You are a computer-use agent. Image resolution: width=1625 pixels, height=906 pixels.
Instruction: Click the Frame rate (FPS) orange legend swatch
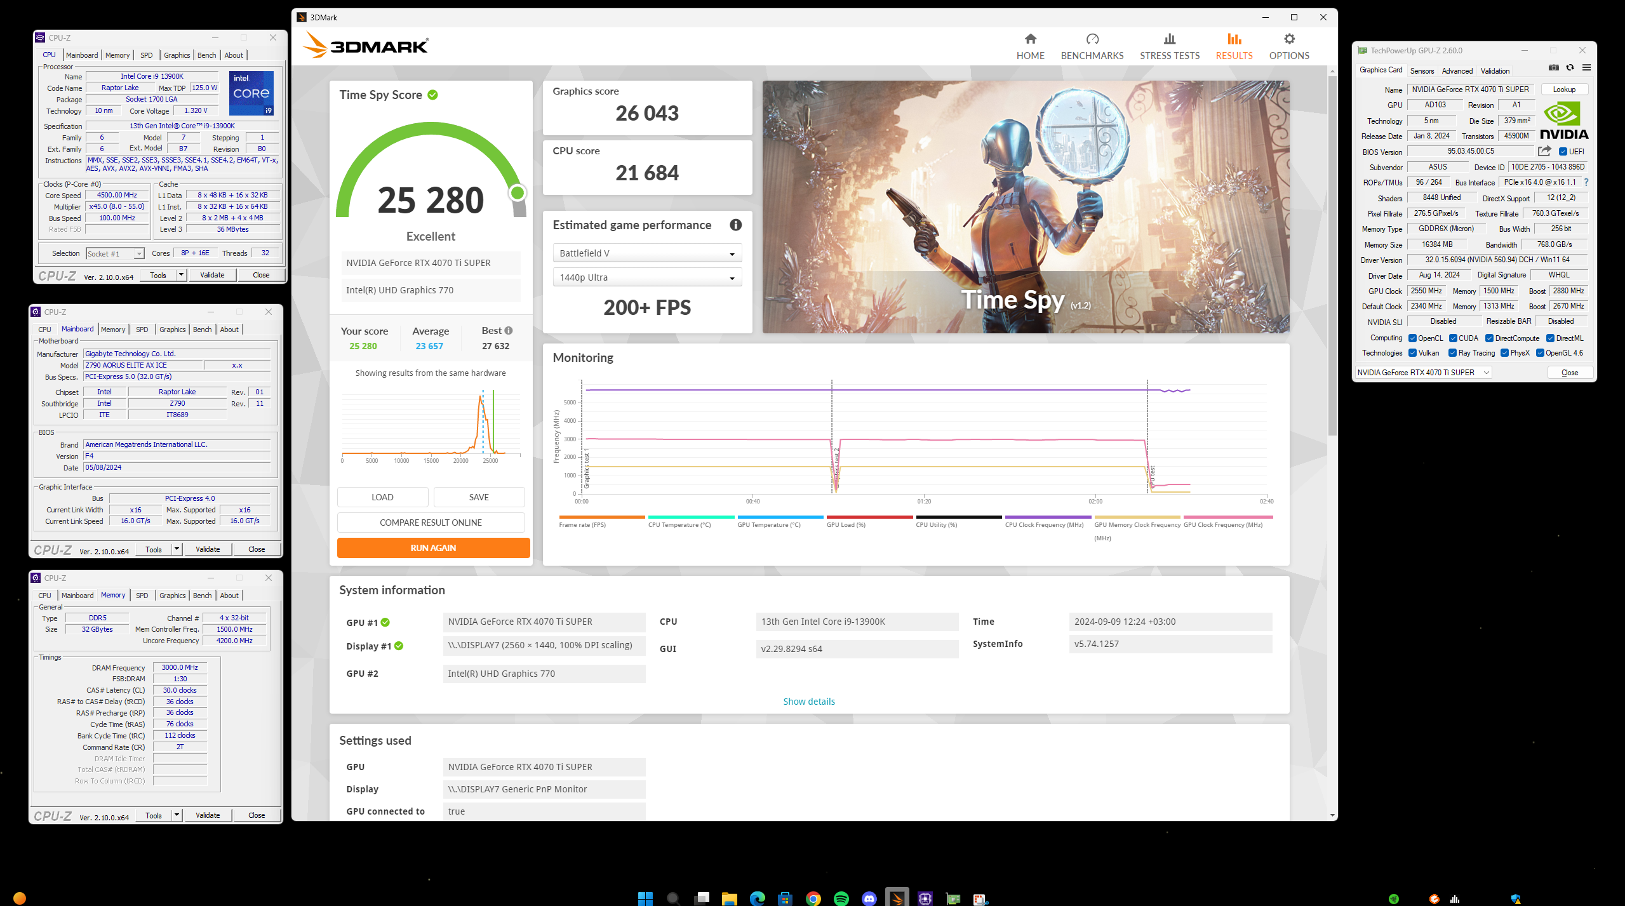(x=601, y=517)
